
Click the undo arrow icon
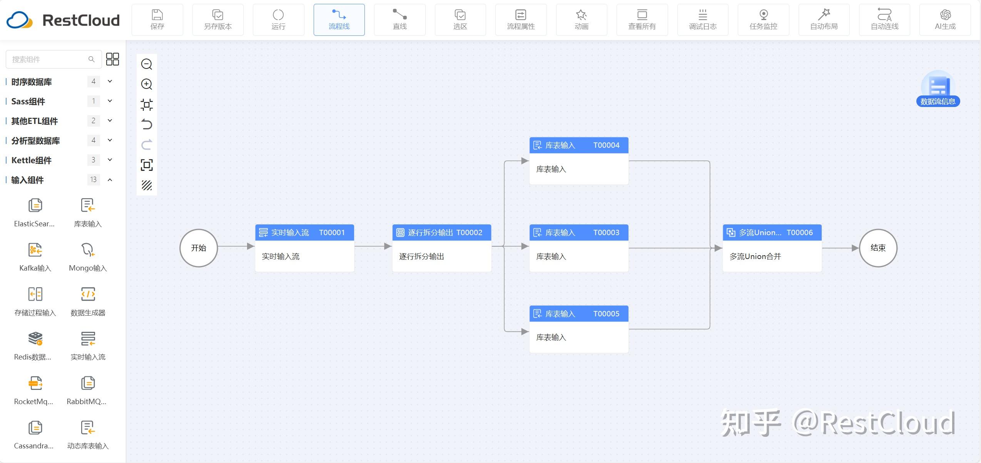(147, 125)
